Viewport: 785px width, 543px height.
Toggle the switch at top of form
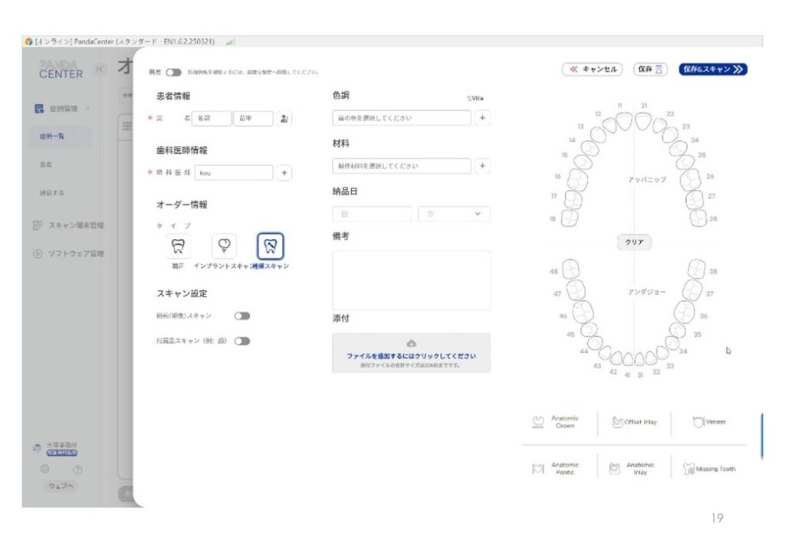coord(173,72)
